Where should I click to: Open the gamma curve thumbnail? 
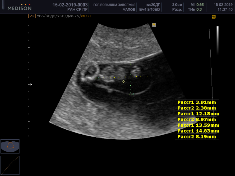pyautogui.click(x=10, y=165)
